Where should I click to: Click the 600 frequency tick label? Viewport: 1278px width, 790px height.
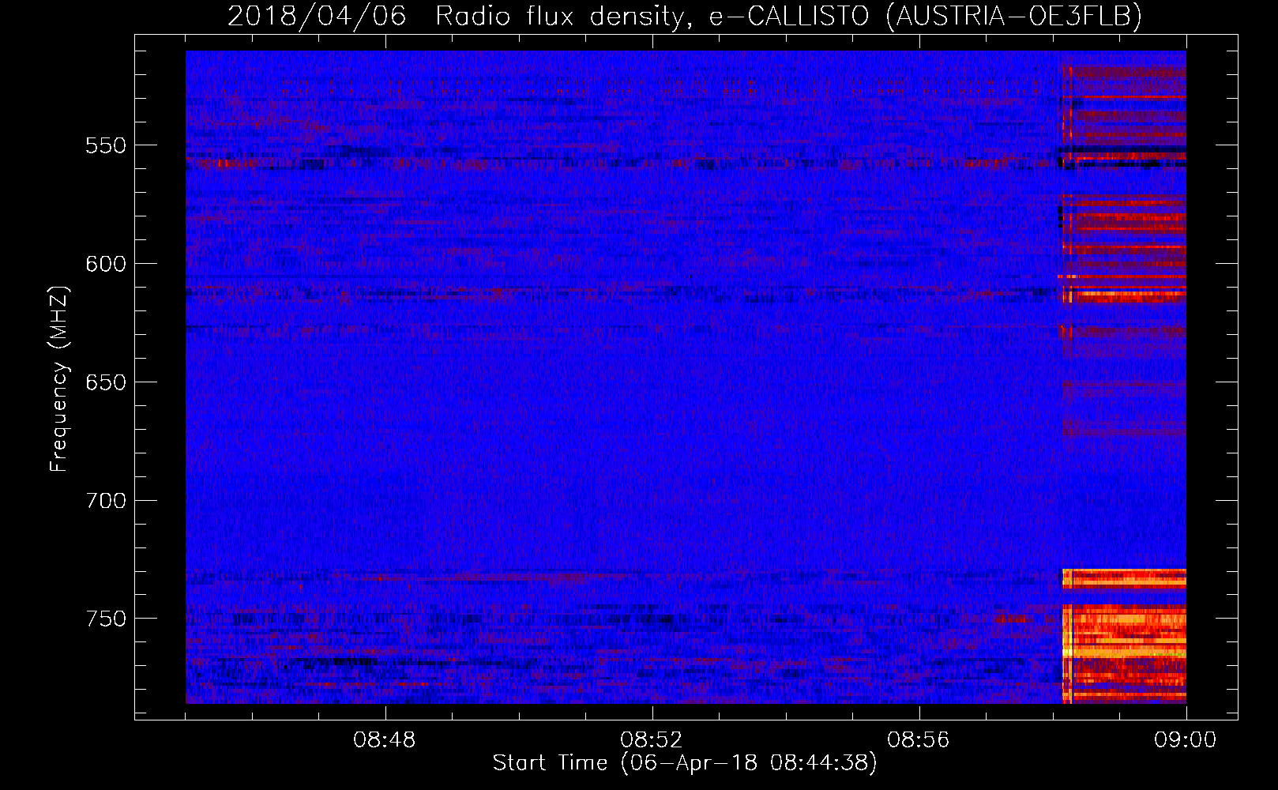pos(106,265)
